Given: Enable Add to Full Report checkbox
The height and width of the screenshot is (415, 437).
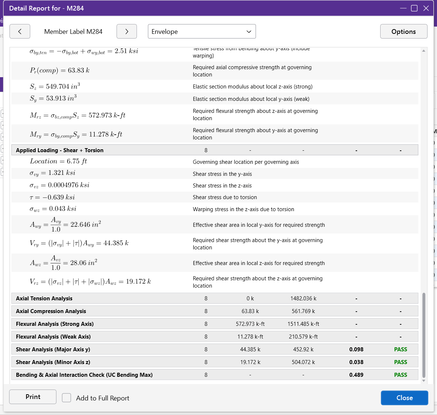Looking at the screenshot, I should 66,398.
